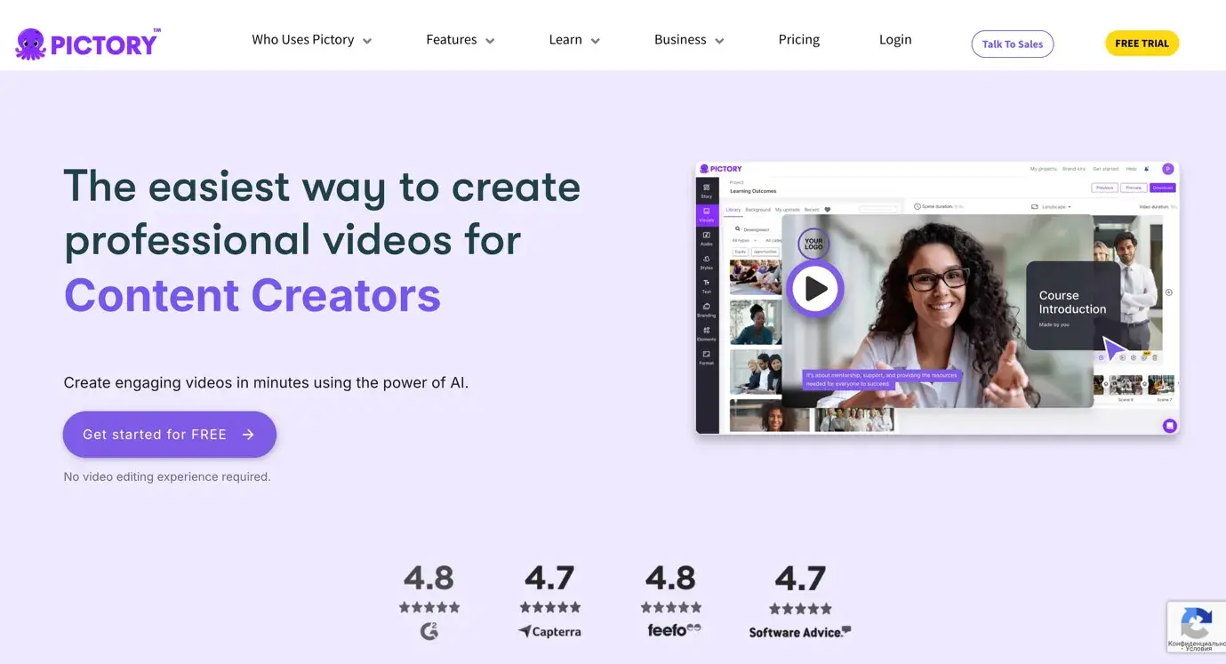
Task: Click the Course Introduction card in preview
Action: click(x=1073, y=305)
